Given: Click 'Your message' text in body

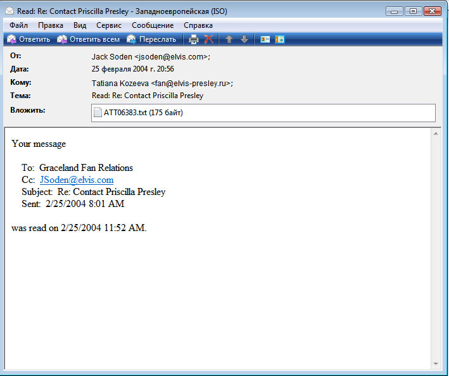Looking at the screenshot, I should [x=39, y=144].
